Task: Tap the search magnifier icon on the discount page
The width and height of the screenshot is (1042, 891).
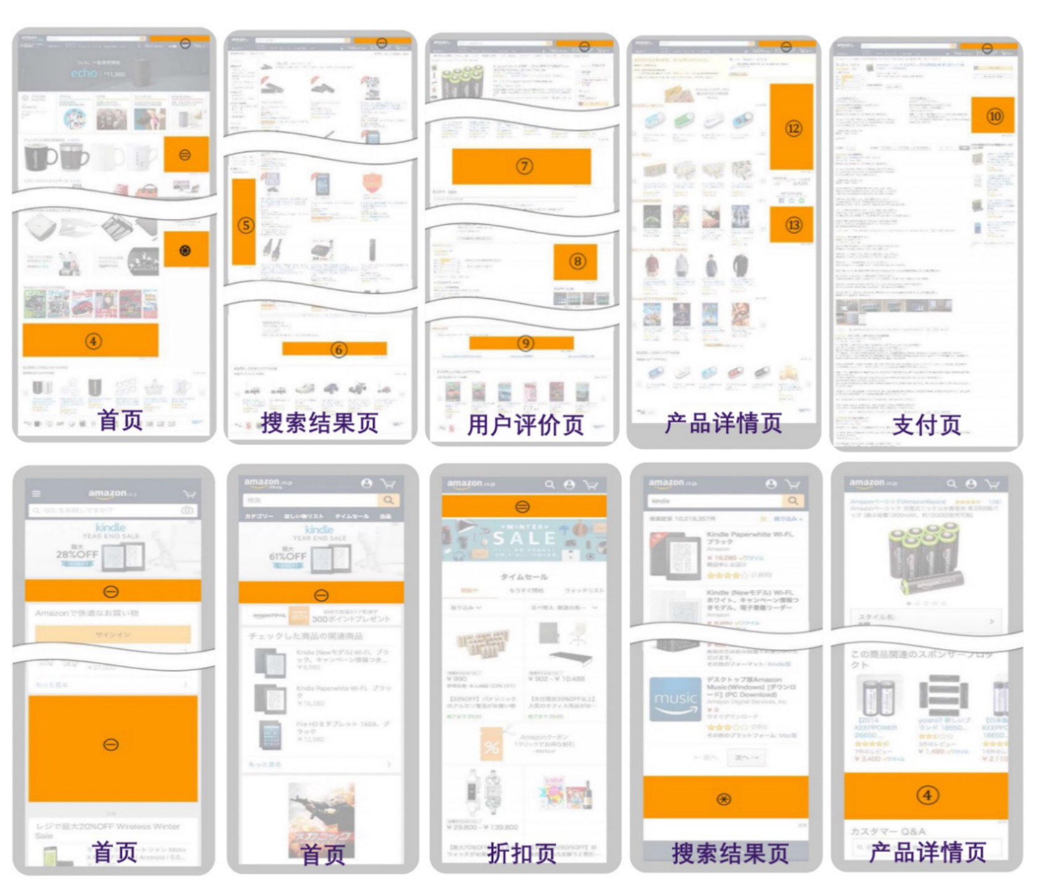Action: point(550,484)
